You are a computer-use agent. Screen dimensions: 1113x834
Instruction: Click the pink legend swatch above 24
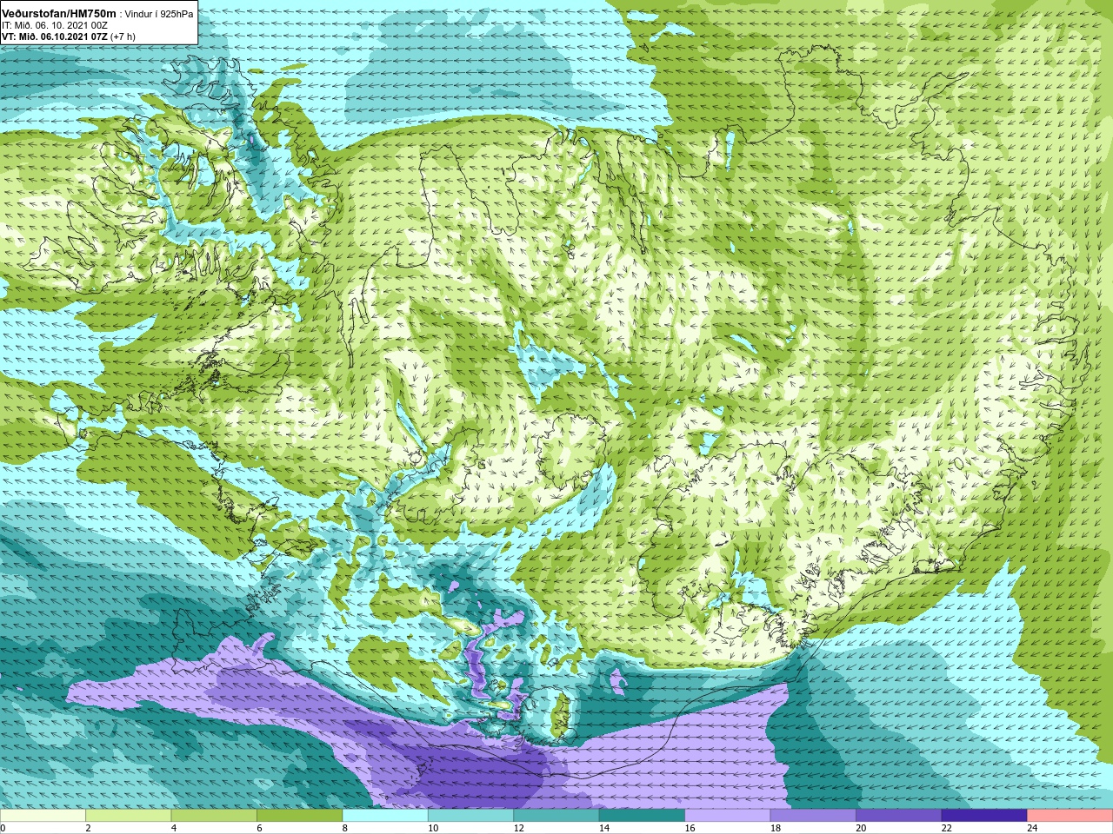(x=1070, y=816)
